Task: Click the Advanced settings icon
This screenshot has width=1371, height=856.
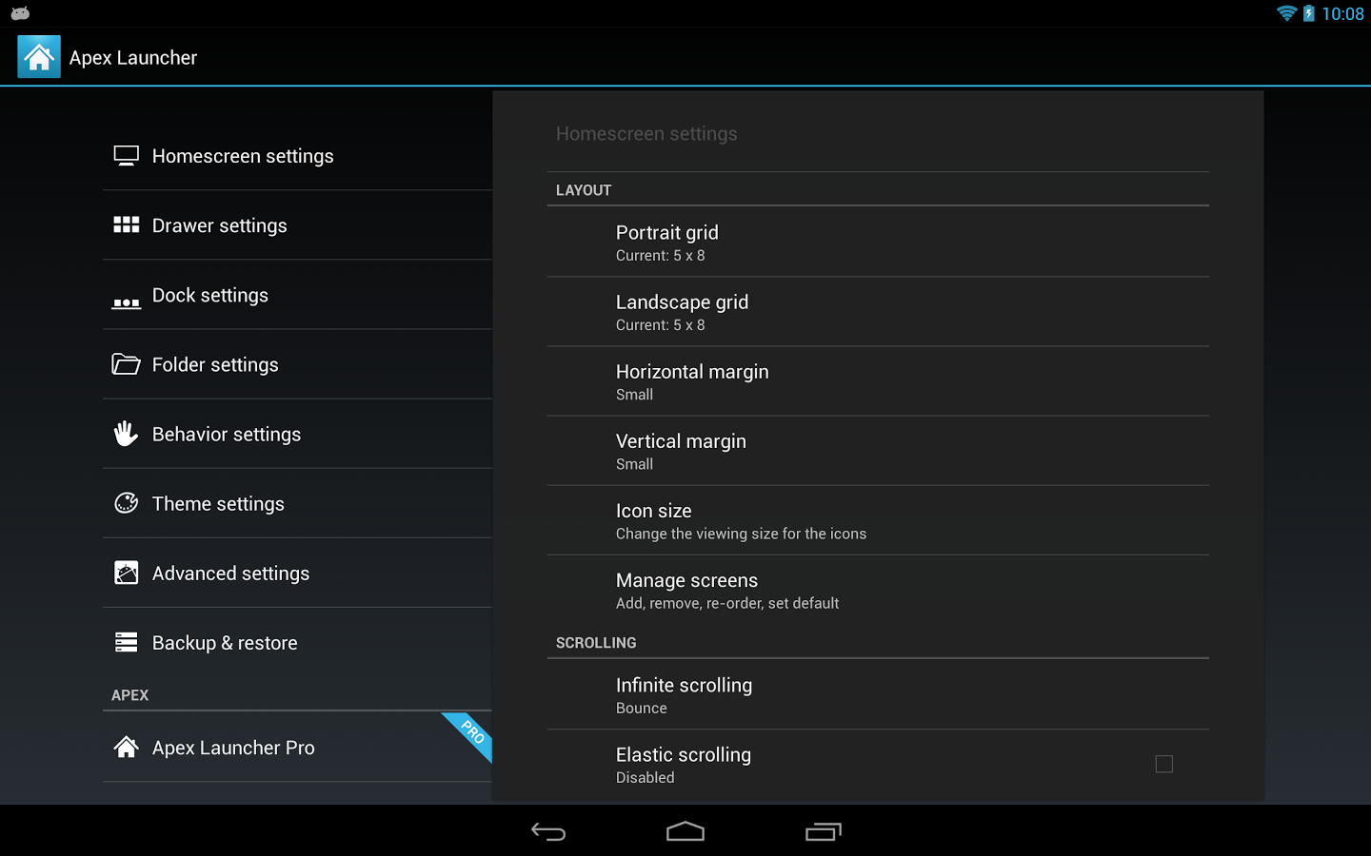Action: (x=126, y=573)
